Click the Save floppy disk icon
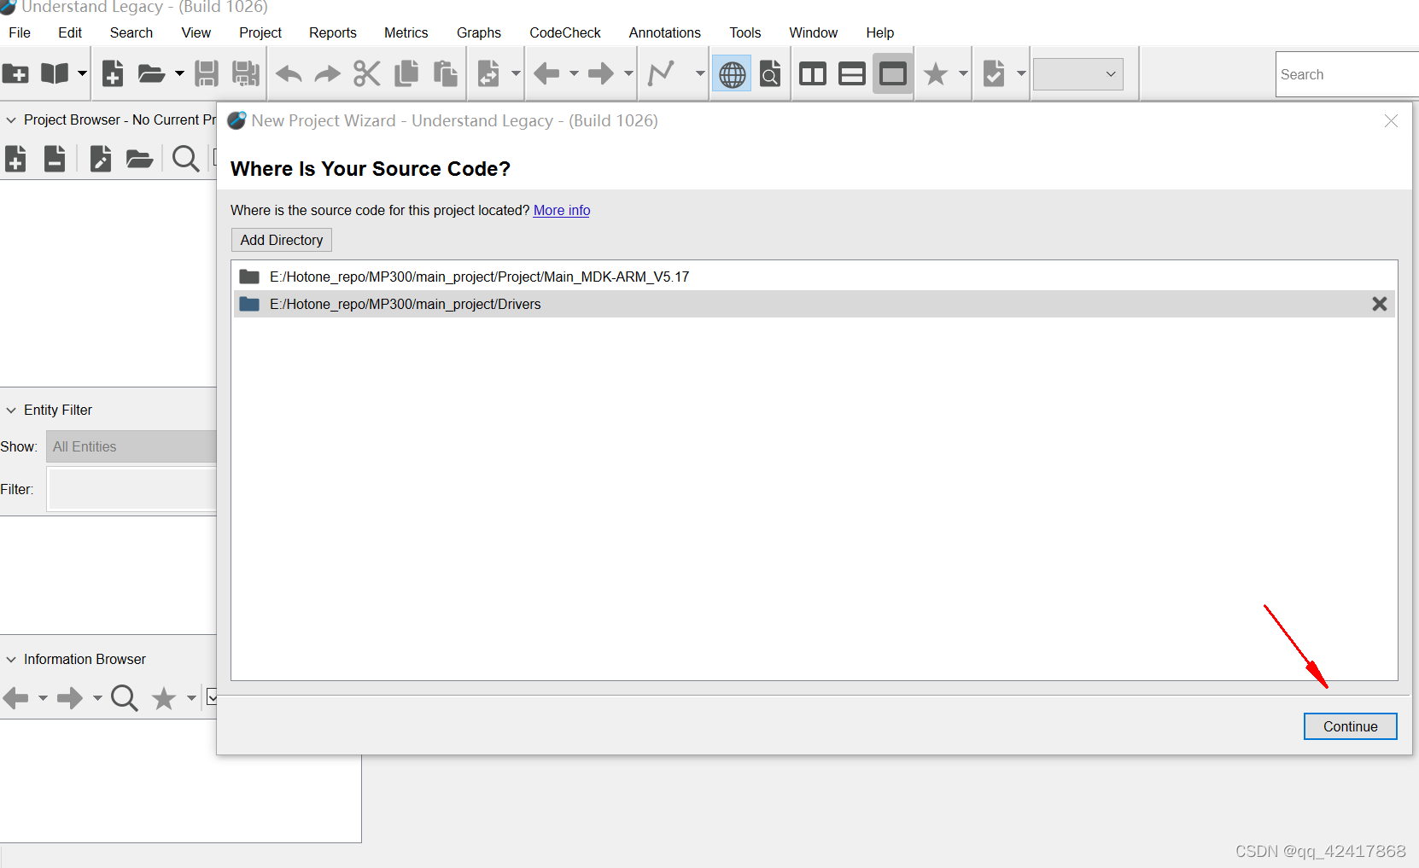The width and height of the screenshot is (1419, 868). [207, 74]
